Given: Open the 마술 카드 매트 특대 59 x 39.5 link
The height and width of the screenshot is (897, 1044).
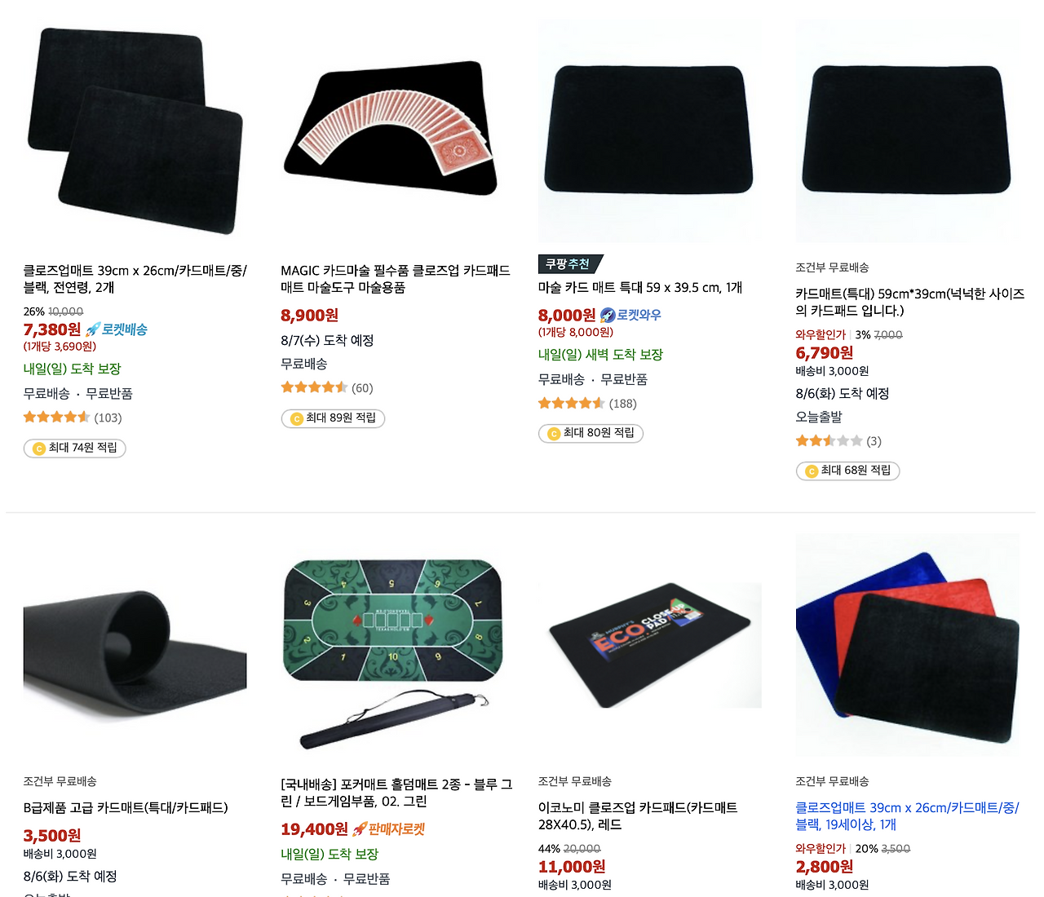Looking at the screenshot, I should pyautogui.click(x=640, y=288).
